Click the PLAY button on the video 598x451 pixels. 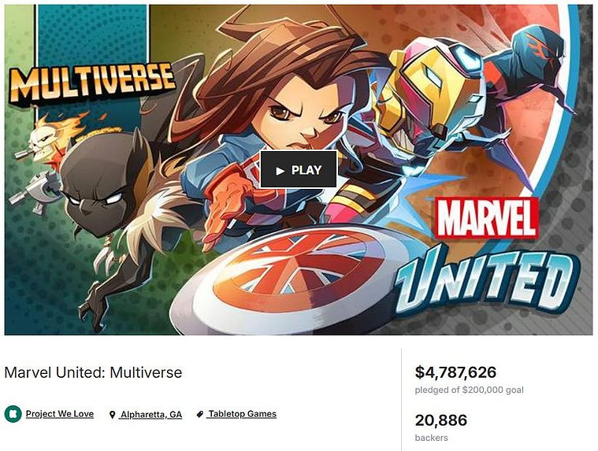(x=299, y=169)
